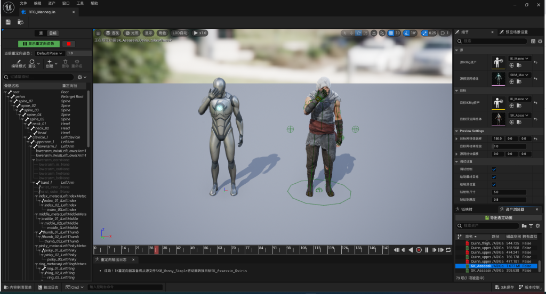Step forward one frame in timeline

[434, 250]
